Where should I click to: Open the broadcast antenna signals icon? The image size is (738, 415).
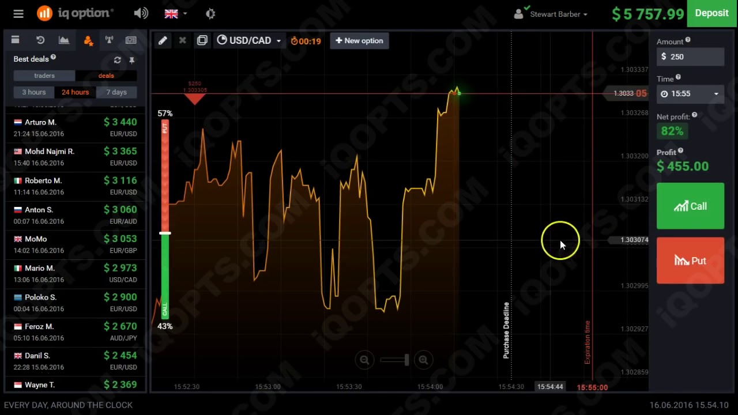[x=109, y=40]
